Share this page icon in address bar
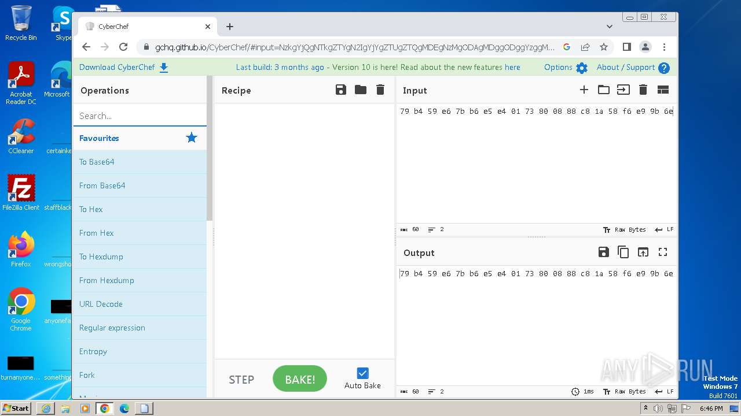 coord(585,47)
